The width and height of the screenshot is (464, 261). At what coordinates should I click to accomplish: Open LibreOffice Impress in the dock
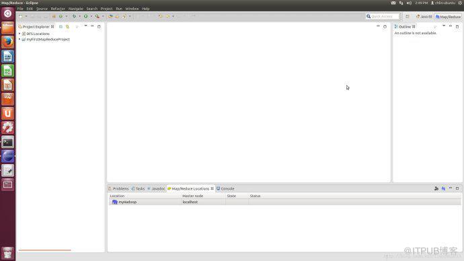(x=7, y=85)
